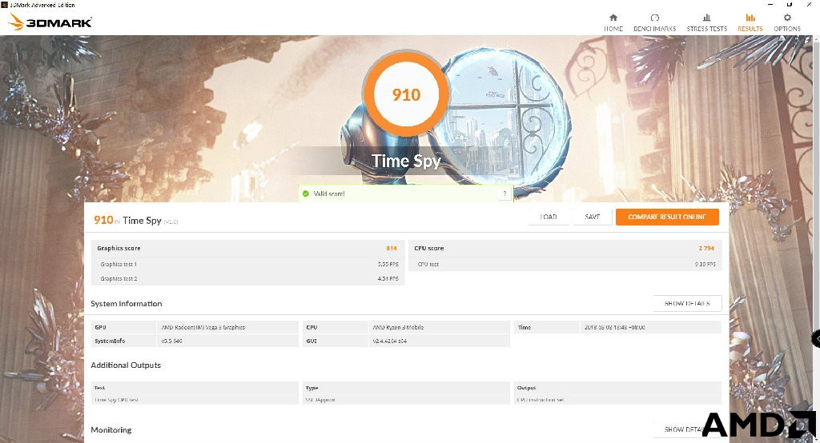Click the Graphics test 1 row
This screenshot has width=820, height=443.
pos(248,265)
